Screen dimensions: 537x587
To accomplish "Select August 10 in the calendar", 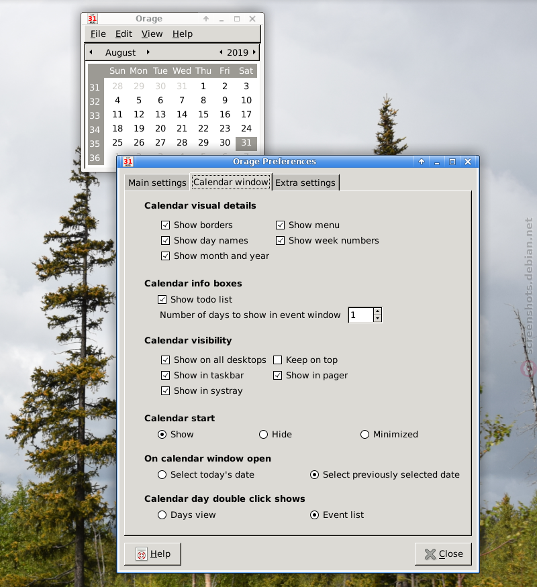I will pos(246,101).
